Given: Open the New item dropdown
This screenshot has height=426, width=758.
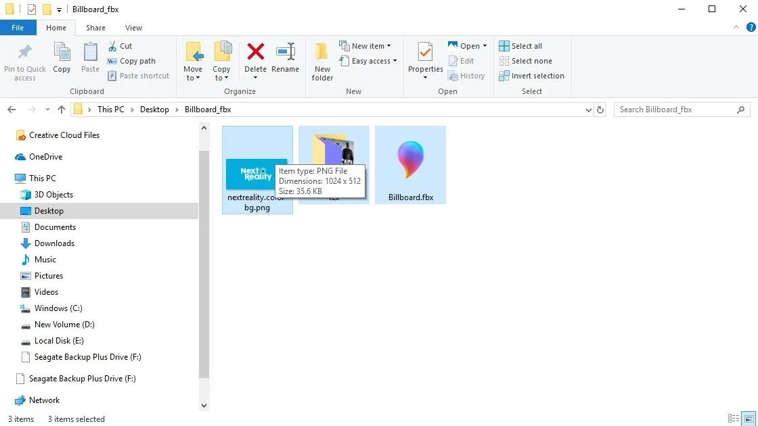Looking at the screenshot, I should [x=365, y=46].
